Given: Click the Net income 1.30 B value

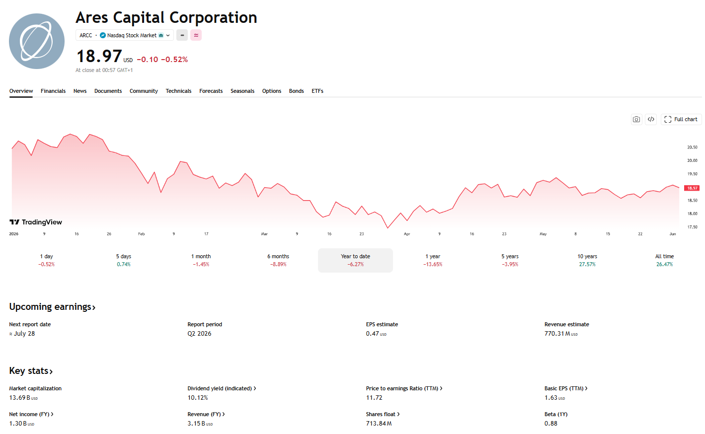Looking at the screenshot, I should point(22,424).
